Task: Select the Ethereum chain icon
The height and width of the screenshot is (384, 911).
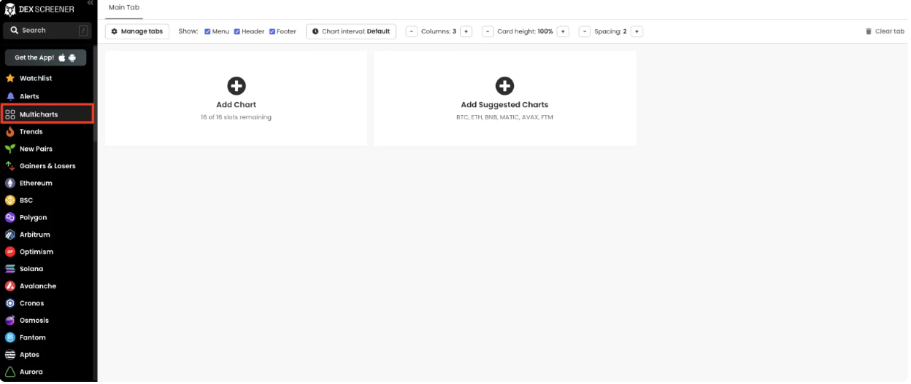Action: coord(10,183)
